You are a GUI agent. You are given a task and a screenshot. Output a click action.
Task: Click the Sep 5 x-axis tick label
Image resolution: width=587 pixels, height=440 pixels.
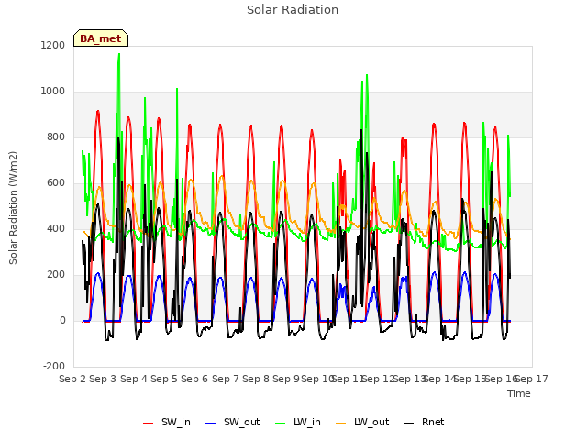point(164,379)
